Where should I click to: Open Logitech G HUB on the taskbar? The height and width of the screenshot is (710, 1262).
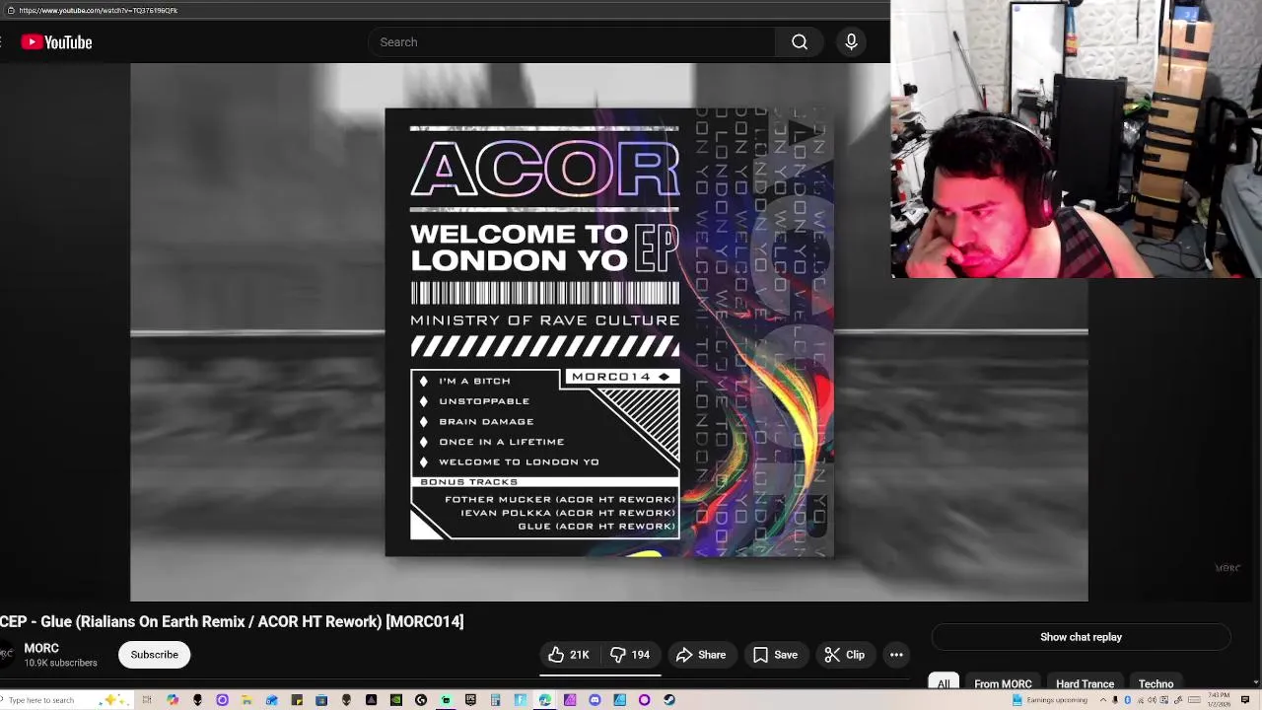pyautogui.click(x=421, y=700)
